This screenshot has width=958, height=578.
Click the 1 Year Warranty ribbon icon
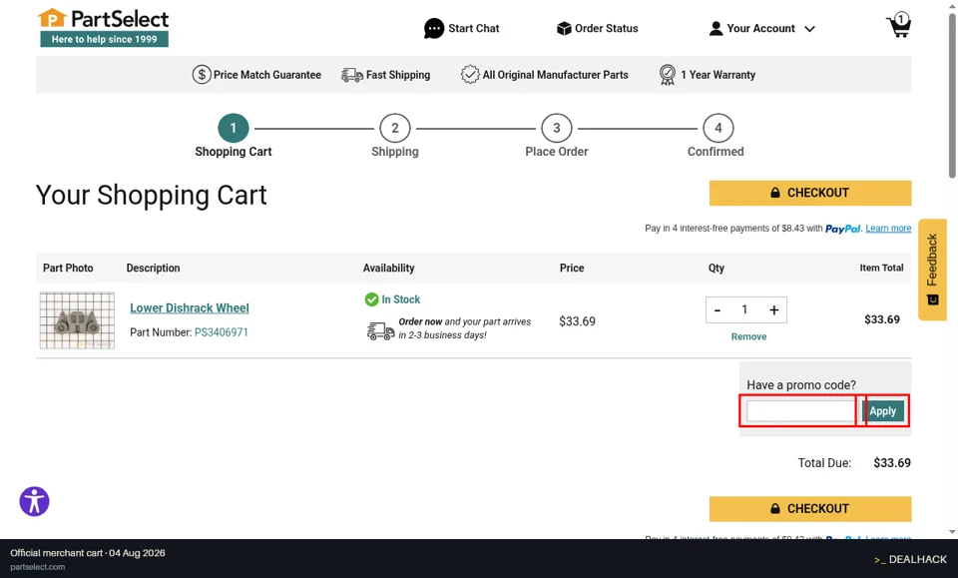[668, 75]
